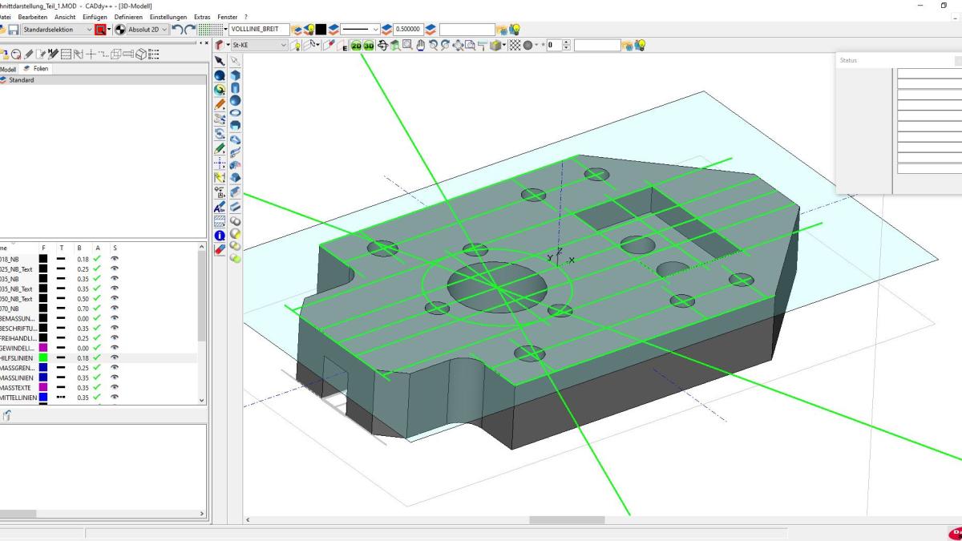Click the undo arrow icon
Screen dimensions: 962x541
click(176, 30)
